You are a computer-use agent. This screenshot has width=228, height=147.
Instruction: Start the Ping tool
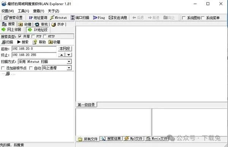99,18
